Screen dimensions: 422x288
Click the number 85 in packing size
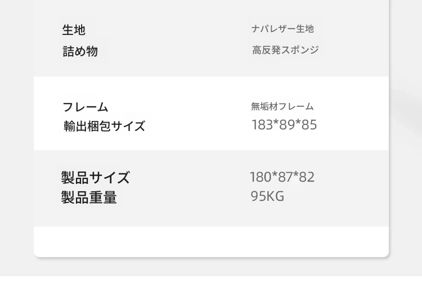pyautogui.click(x=309, y=125)
